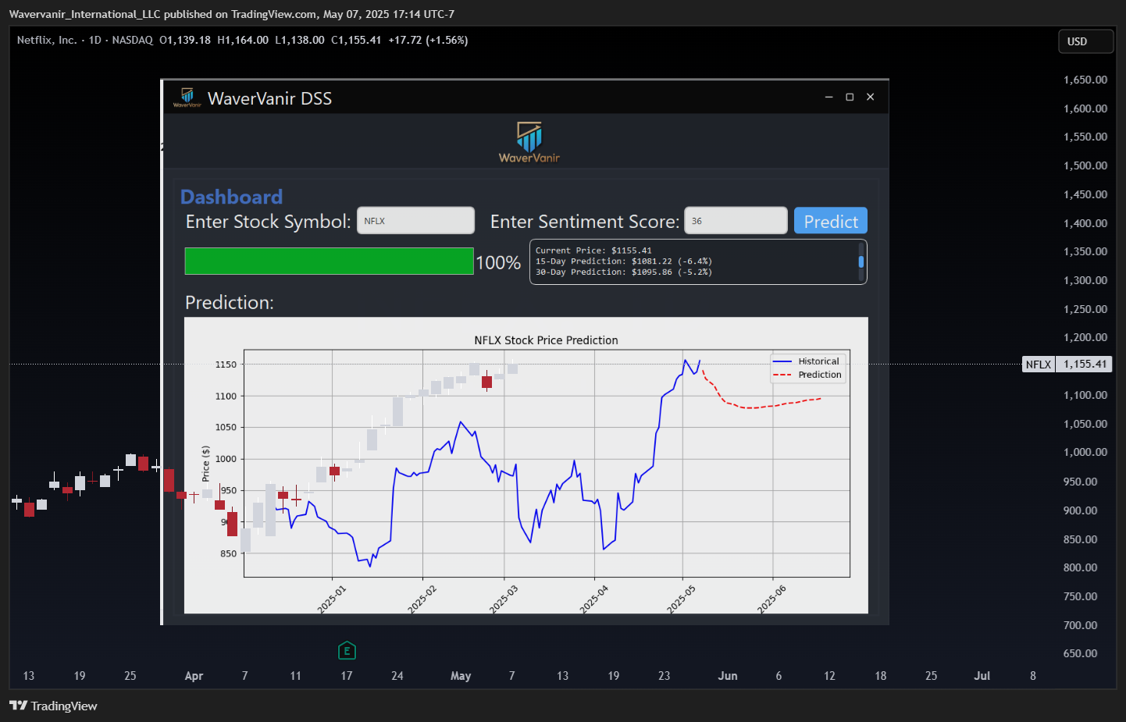Screen dimensions: 1126x722
Task: Click the 1,155.41 current price tag
Action: [1085, 364]
